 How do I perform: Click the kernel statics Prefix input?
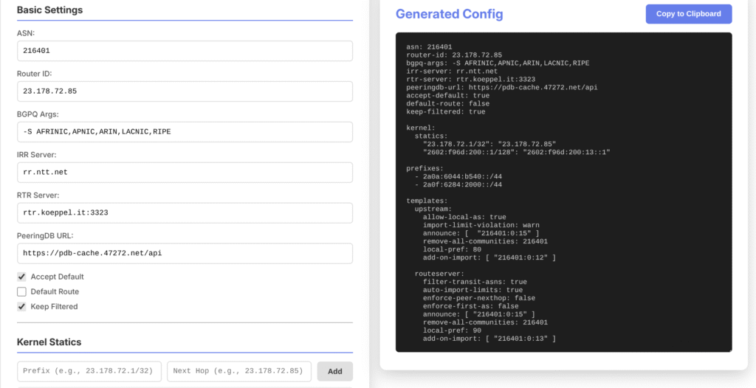pyautogui.click(x=89, y=371)
